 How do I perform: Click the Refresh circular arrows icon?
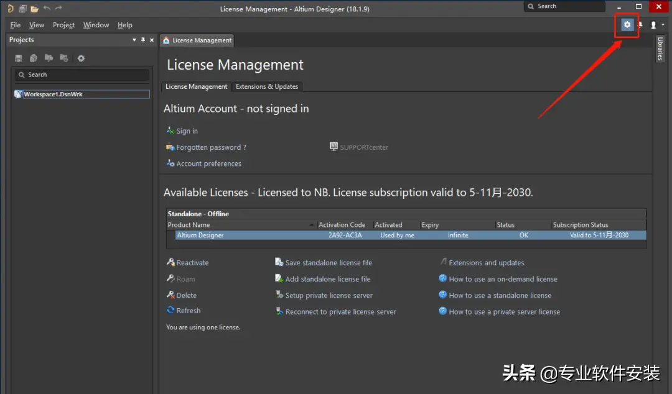pos(170,310)
